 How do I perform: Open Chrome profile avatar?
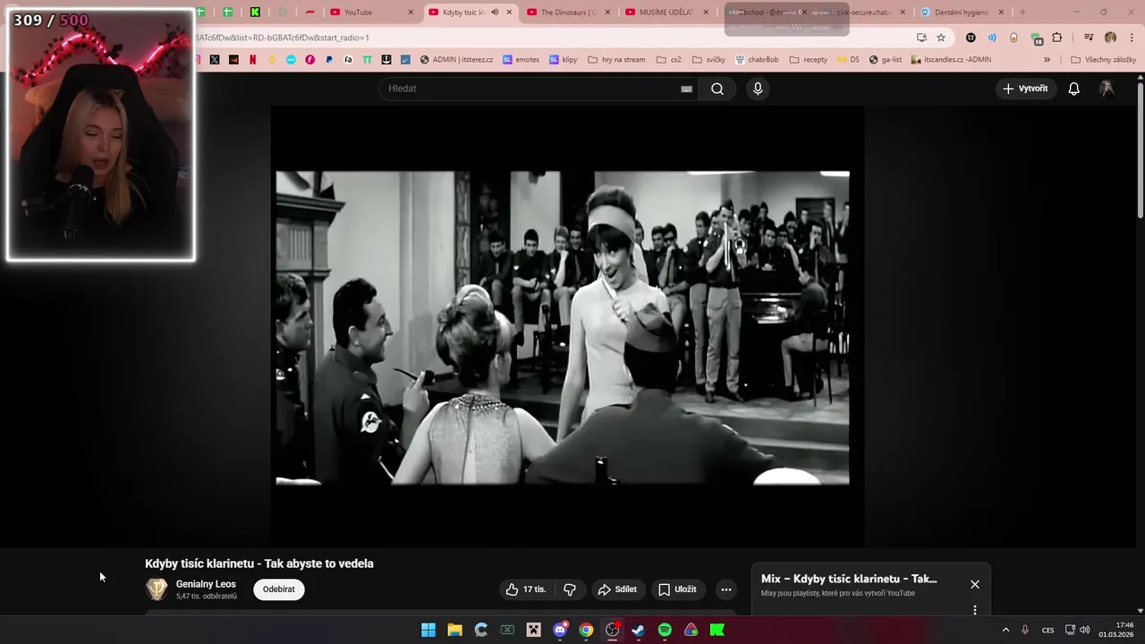(x=1110, y=38)
